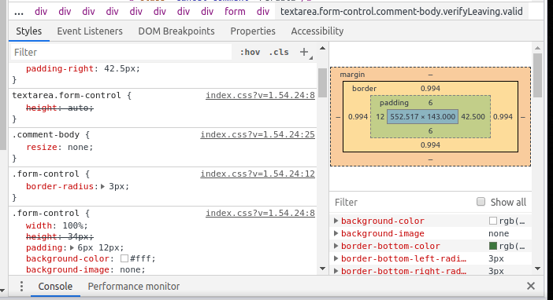This screenshot has width=553, height=300.
Task: Click the textarea.form-control selector text
Action: (x=66, y=95)
